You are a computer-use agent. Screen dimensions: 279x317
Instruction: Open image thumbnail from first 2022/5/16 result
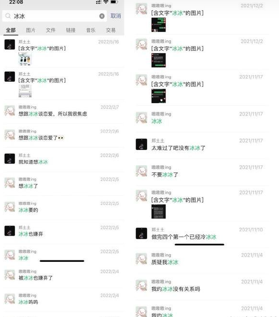tap(25, 59)
